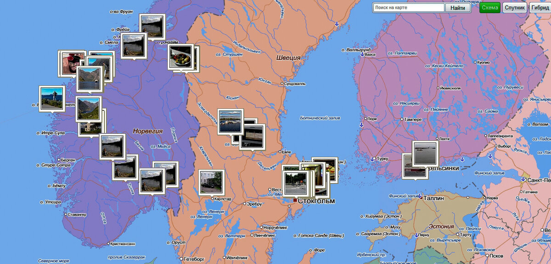Click the Найти search button
551x264 pixels.
(458, 8)
